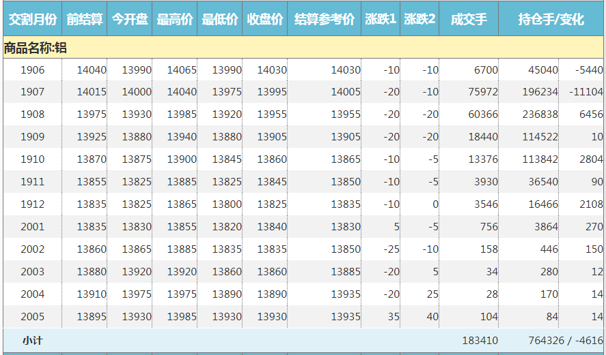
Task: Click the 前结算 column header
Action: [85, 20]
